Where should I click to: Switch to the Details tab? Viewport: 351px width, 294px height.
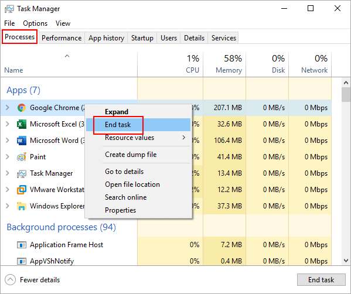[x=194, y=38]
